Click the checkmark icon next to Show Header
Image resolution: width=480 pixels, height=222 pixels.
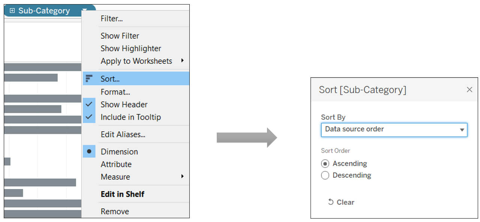(89, 104)
